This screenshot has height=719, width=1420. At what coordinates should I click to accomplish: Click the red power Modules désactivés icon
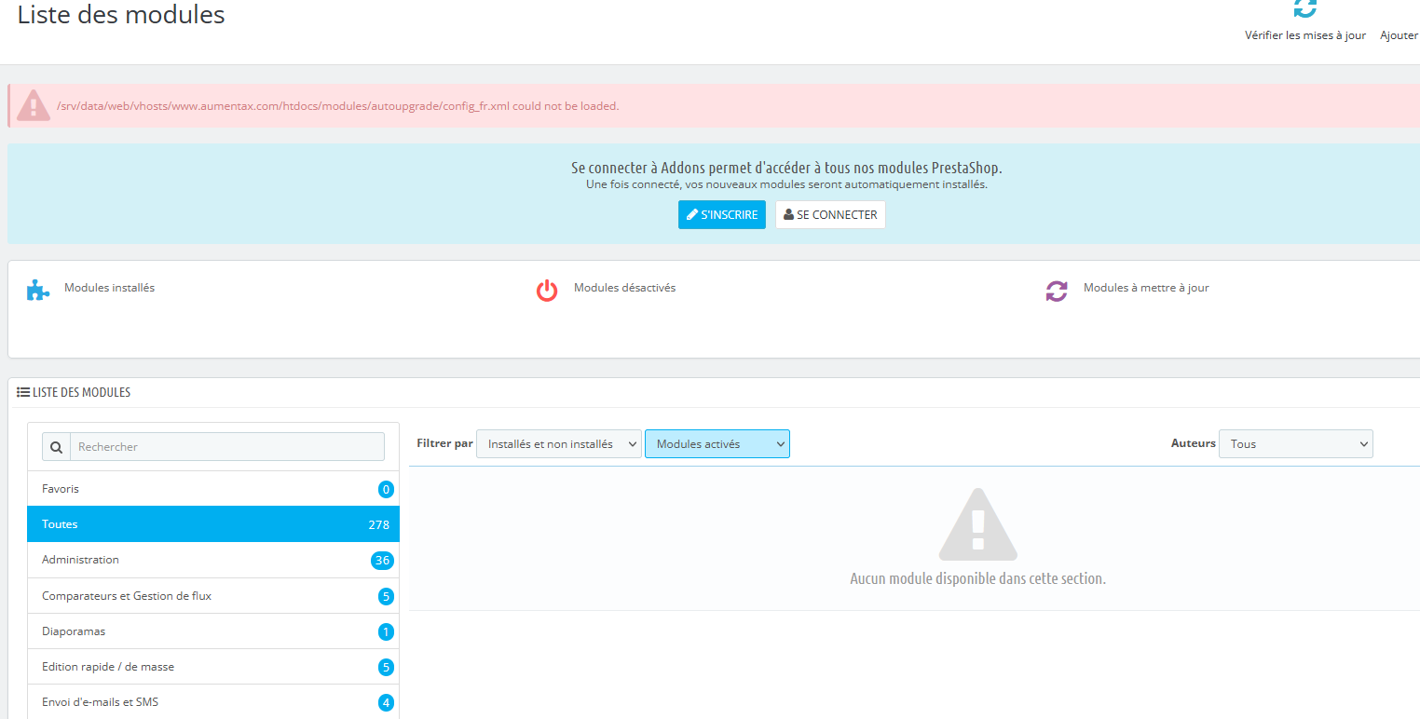coord(547,291)
